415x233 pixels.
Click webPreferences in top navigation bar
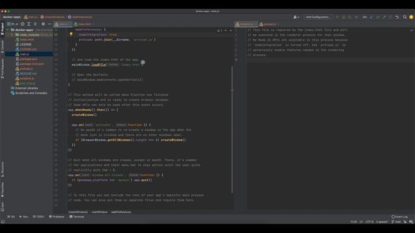click(x=80, y=17)
